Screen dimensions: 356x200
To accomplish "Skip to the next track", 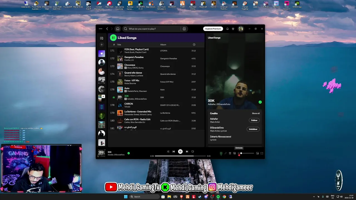I will (187, 152).
